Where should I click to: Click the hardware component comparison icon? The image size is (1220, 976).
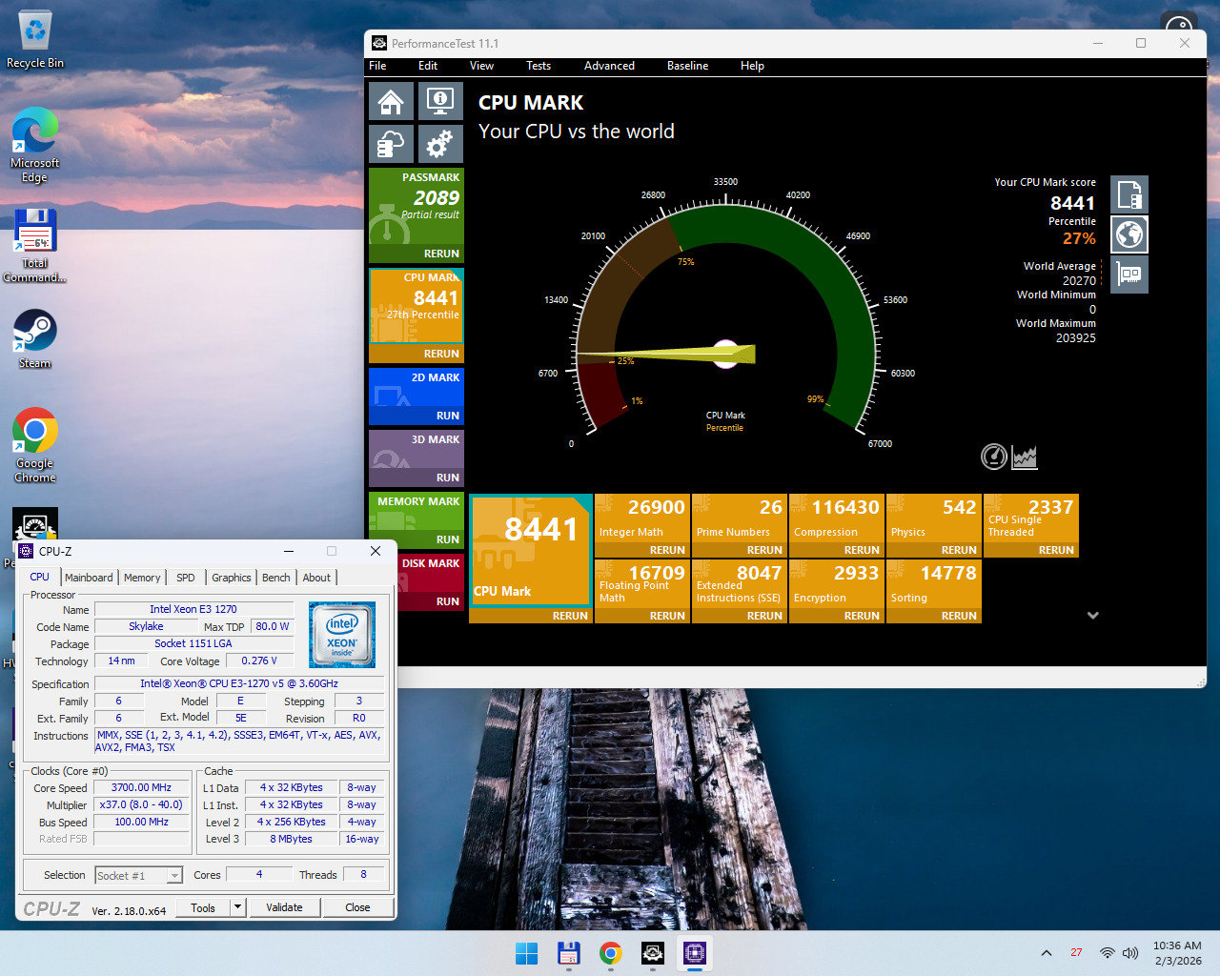pos(1129,274)
